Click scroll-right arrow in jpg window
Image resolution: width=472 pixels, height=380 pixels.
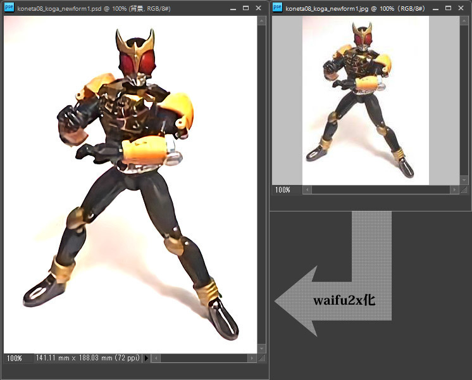[x=454, y=190]
